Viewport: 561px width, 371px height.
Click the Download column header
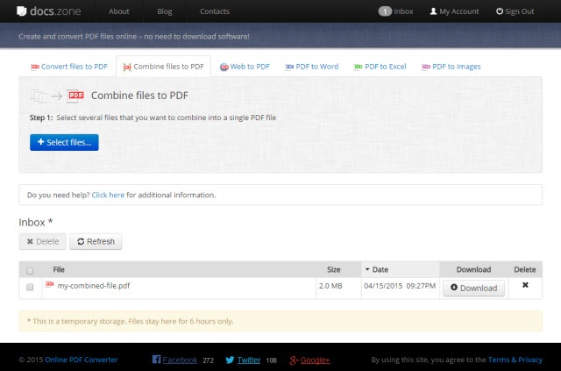point(473,269)
